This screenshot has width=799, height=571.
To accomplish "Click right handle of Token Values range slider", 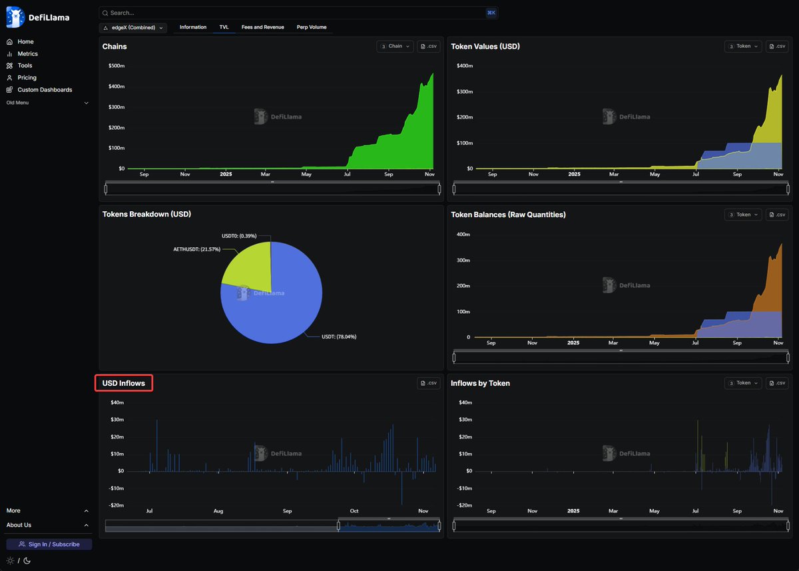I will click(788, 189).
